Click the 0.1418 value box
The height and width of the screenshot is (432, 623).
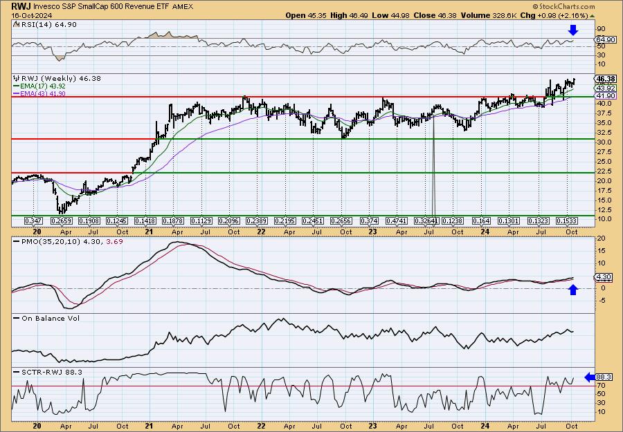pos(145,220)
